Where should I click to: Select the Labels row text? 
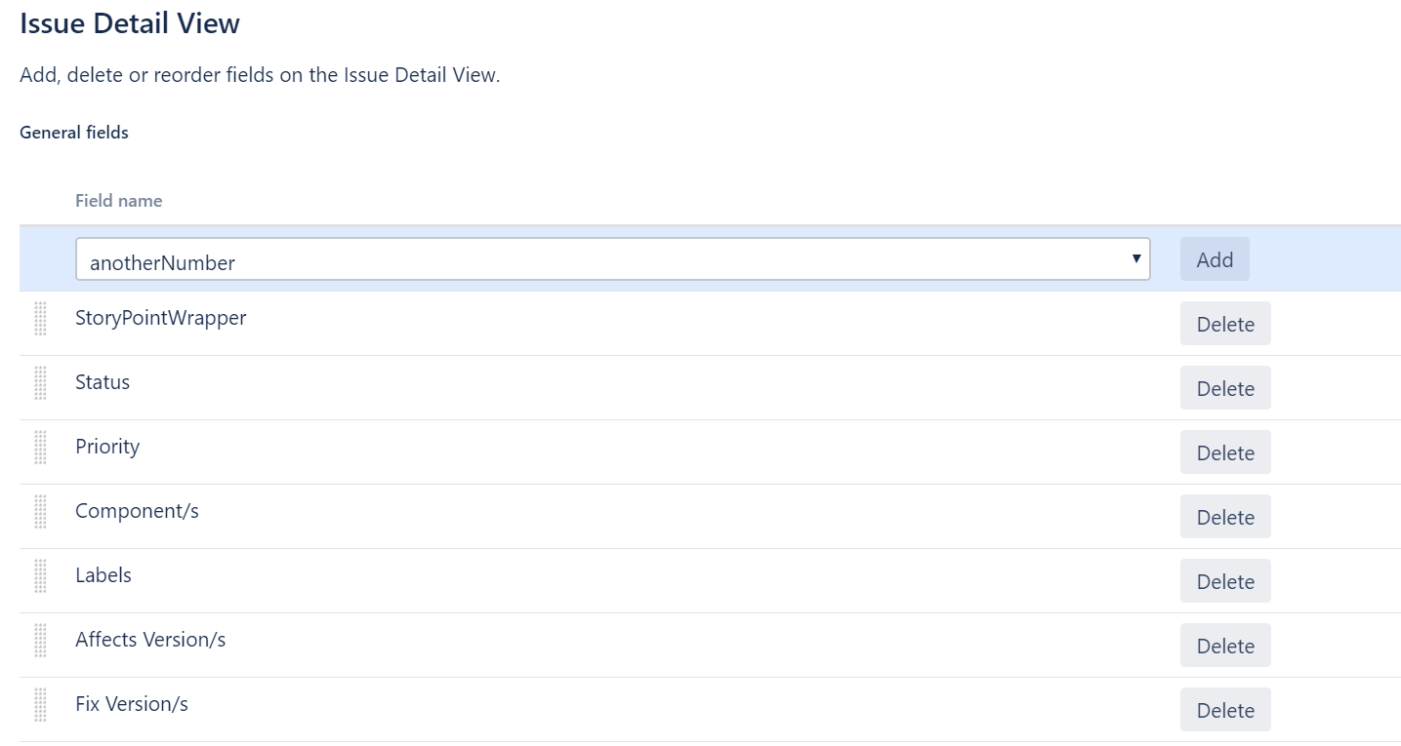point(103,575)
